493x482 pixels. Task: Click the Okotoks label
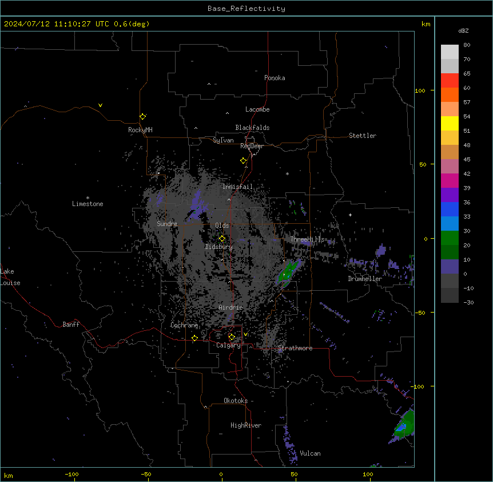pyautogui.click(x=236, y=401)
